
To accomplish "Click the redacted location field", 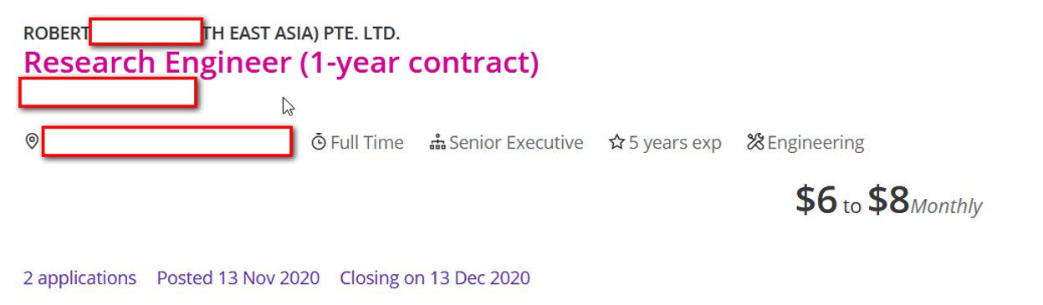I will (167, 142).
